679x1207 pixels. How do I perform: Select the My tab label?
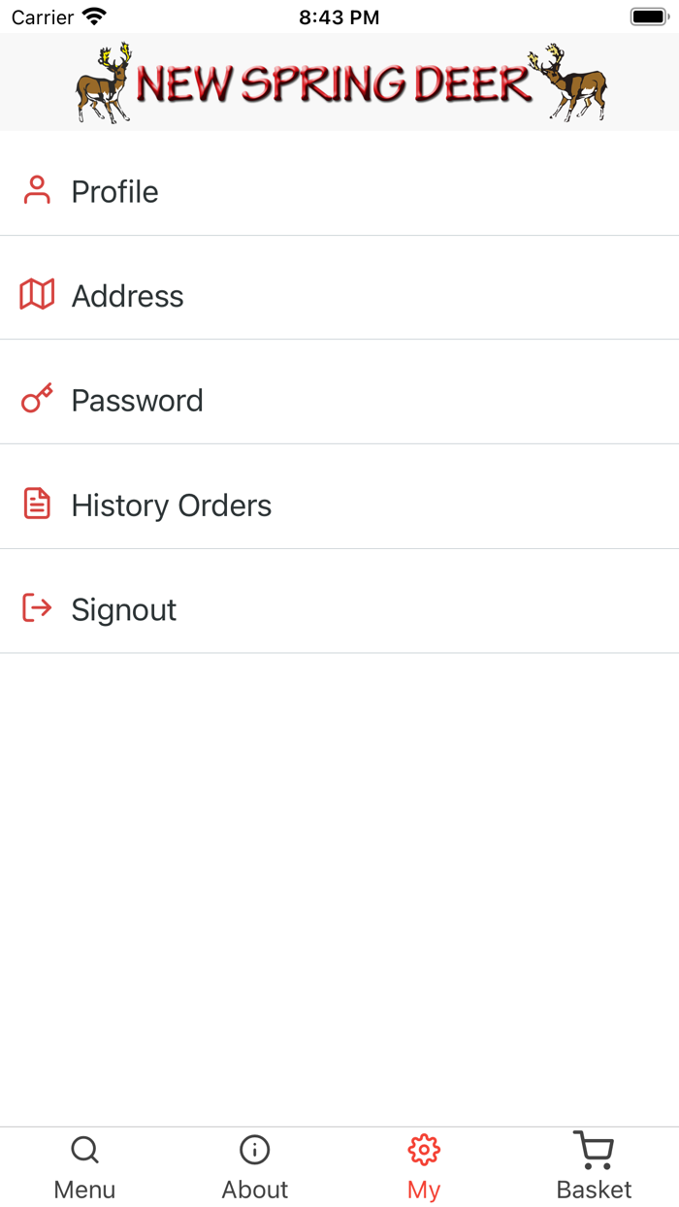pos(424,1190)
